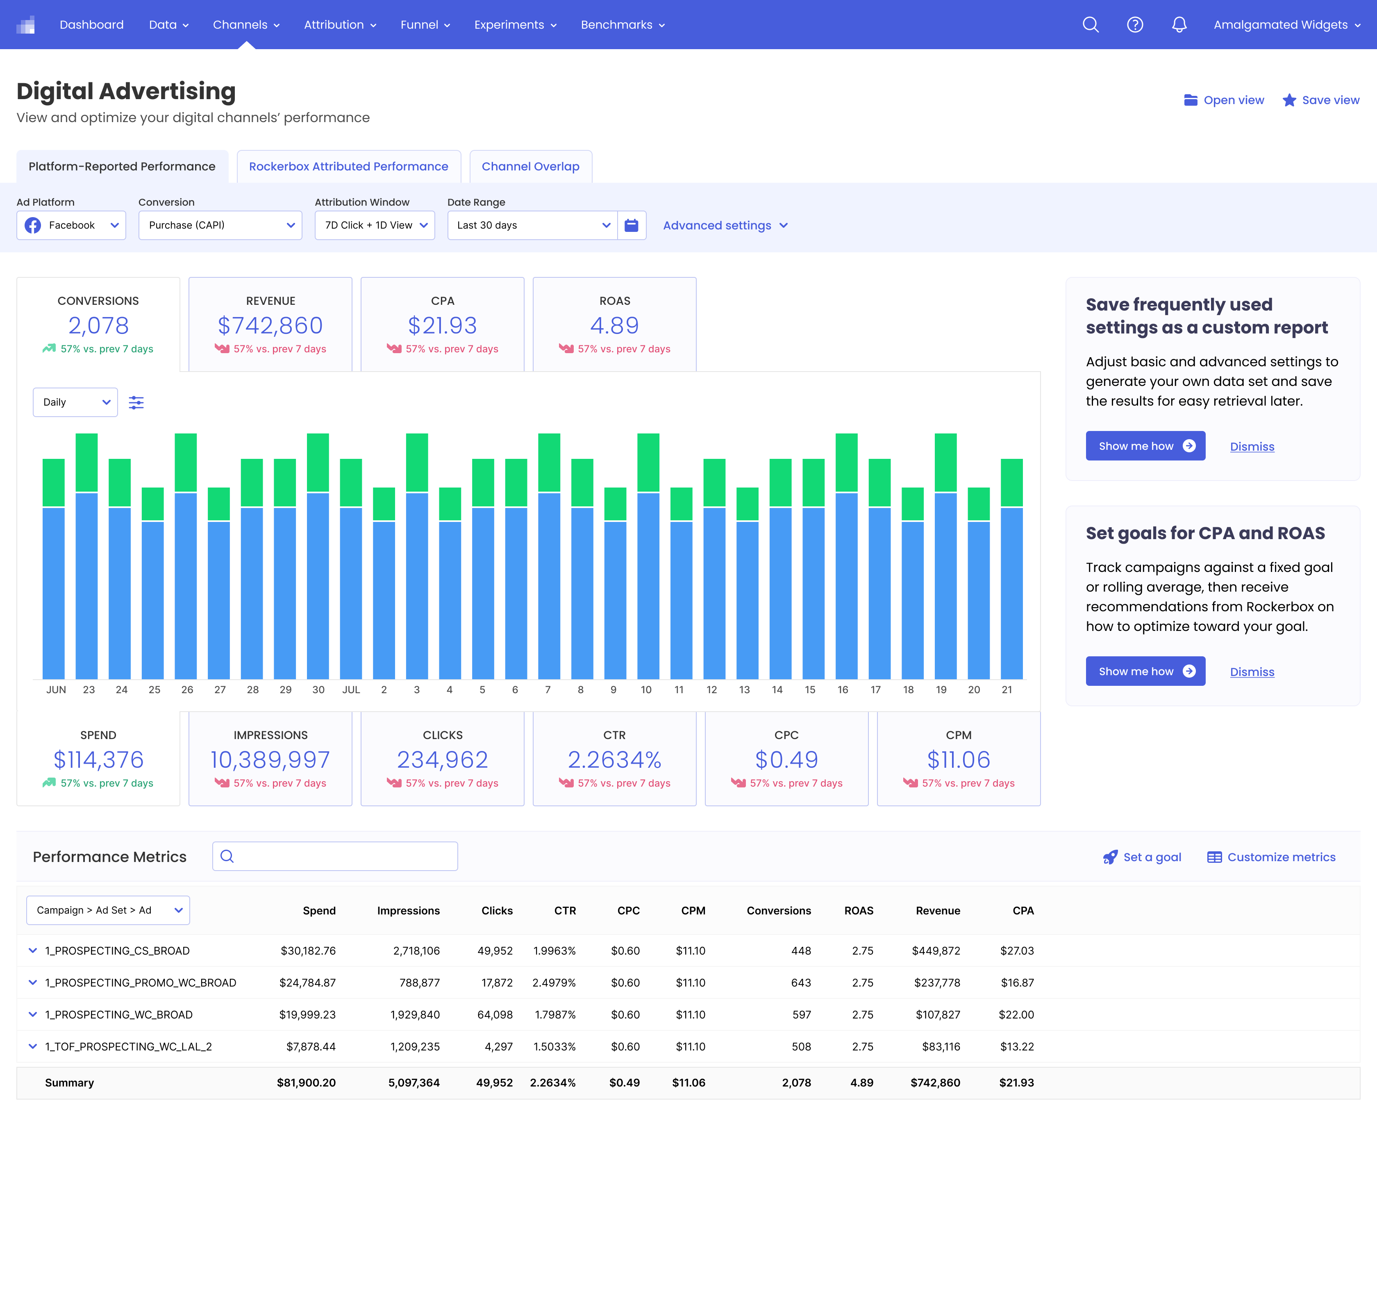Click the Performance Metrics search field

click(x=335, y=856)
